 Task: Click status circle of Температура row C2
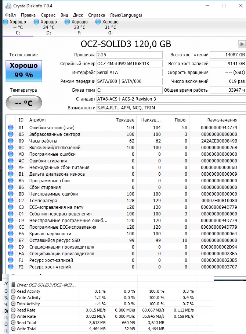point(11,200)
